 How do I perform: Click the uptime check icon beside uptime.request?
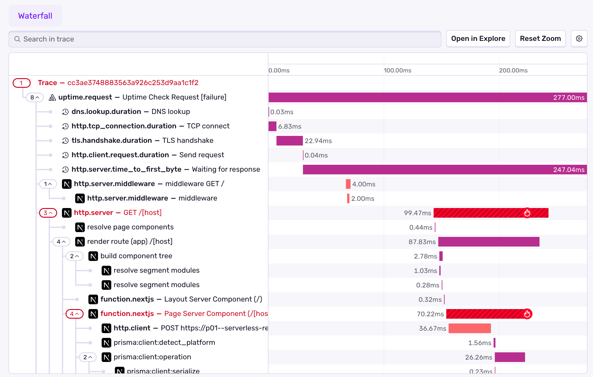(52, 97)
